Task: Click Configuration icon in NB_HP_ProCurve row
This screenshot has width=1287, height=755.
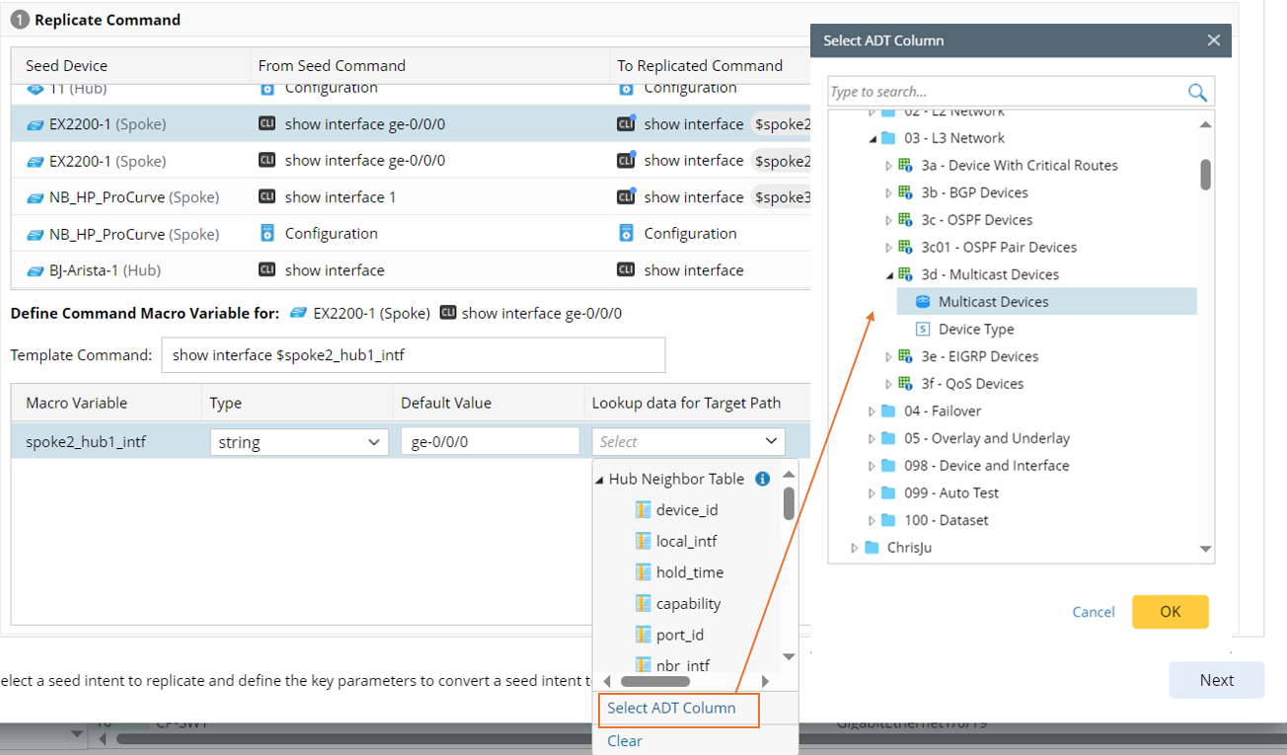Action: click(x=266, y=234)
